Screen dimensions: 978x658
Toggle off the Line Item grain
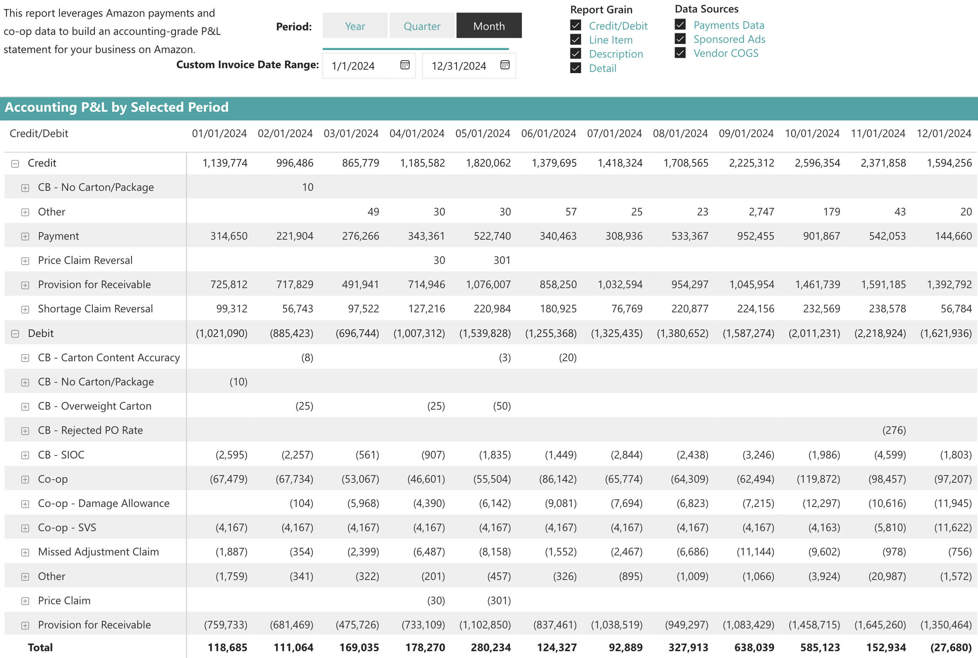[x=575, y=40]
